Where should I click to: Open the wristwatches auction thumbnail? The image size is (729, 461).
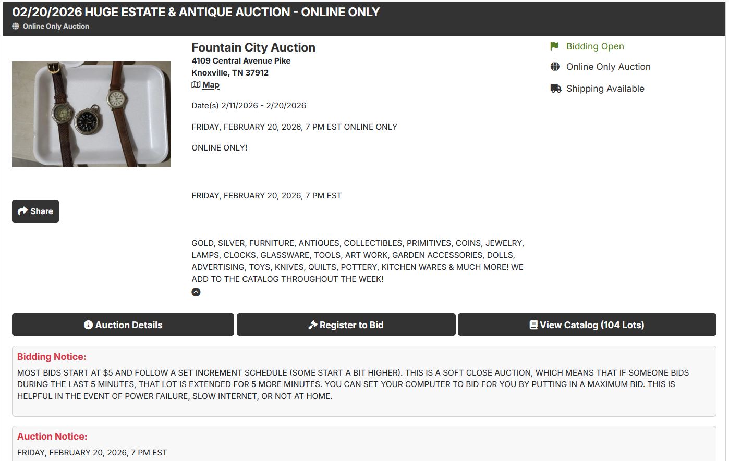[91, 114]
